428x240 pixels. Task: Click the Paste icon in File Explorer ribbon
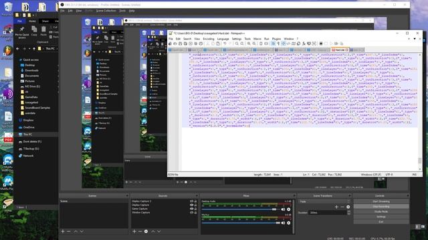pyautogui.click(x=43, y=31)
